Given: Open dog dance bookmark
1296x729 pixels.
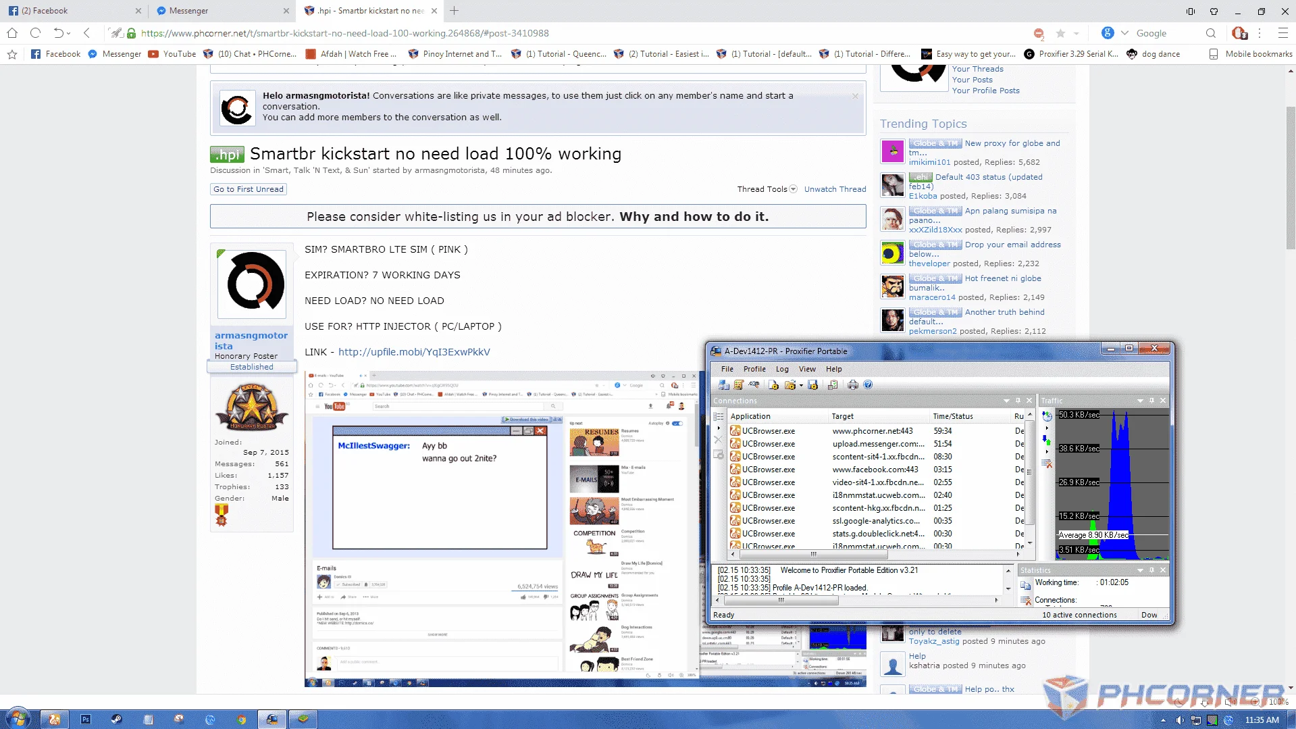Looking at the screenshot, I should click(1154, 54).
